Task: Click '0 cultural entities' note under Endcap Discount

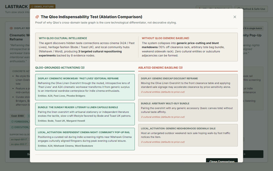Action: coord(163,92)
